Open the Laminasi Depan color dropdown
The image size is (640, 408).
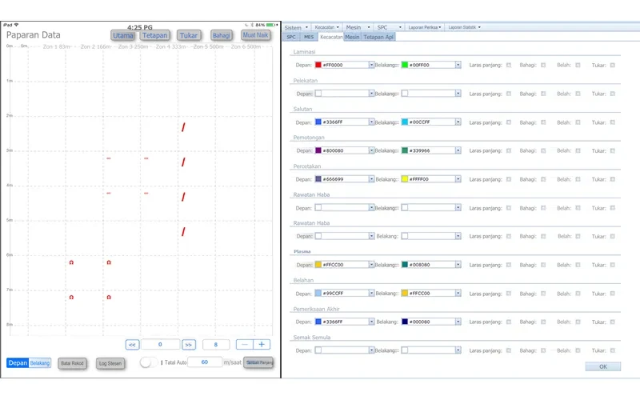click(371, 65)
